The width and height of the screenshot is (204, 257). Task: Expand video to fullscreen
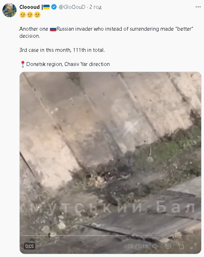pyautogui.click(x=193, y=246)
